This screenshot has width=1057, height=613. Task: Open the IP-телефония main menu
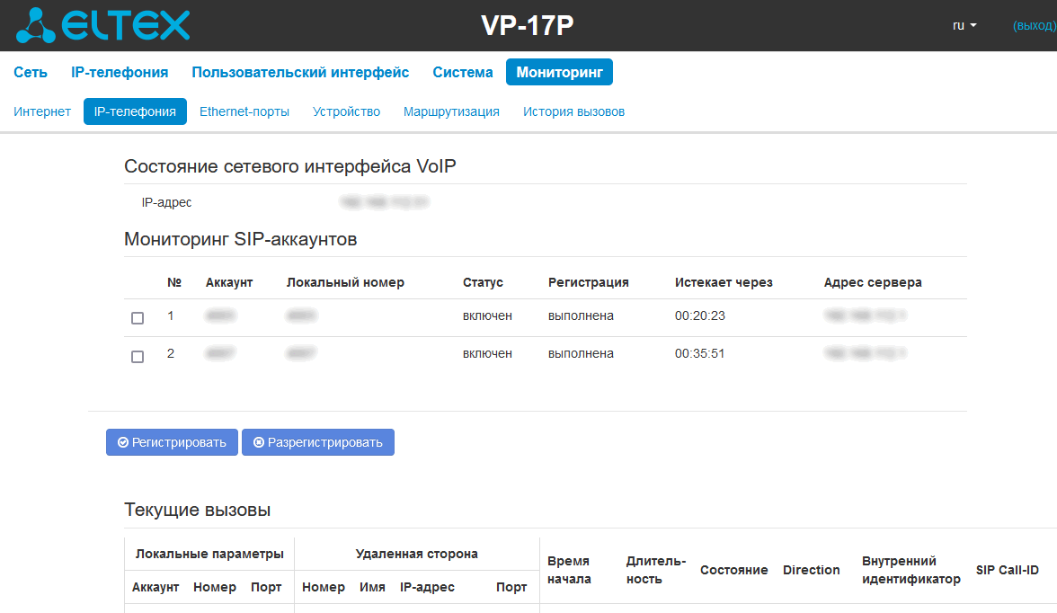tap(120, 72)
